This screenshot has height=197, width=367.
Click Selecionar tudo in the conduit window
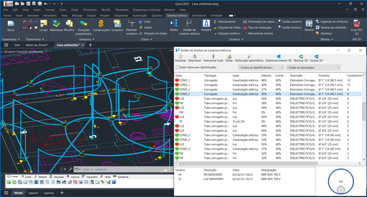[213, 58]
